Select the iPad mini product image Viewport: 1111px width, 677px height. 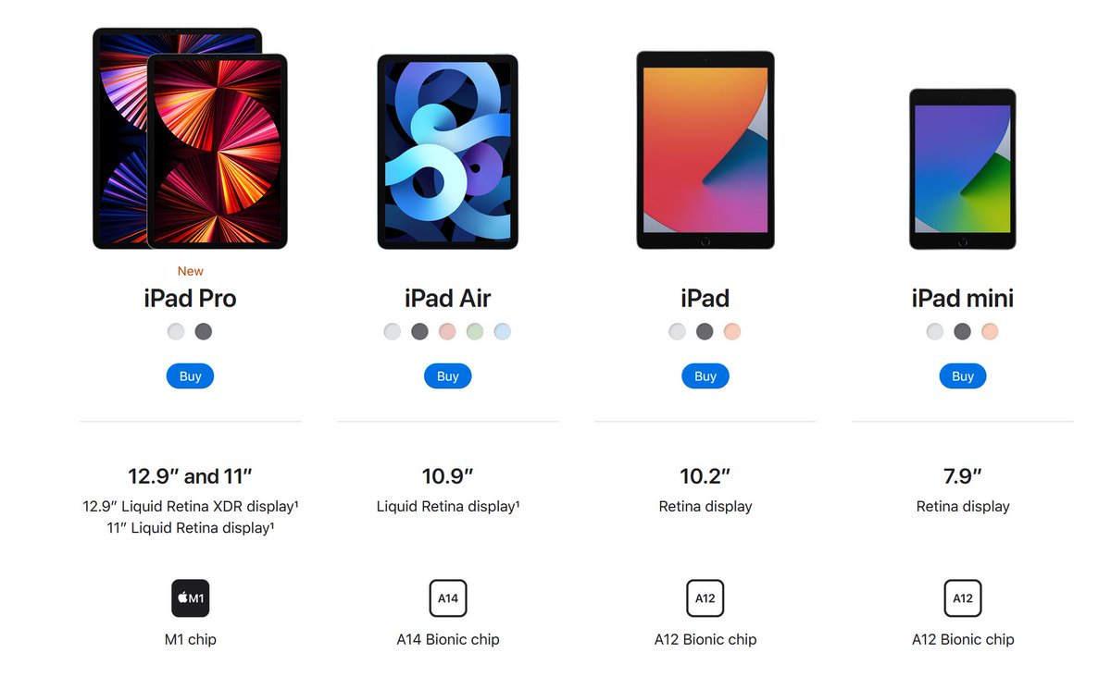[963, 169]
